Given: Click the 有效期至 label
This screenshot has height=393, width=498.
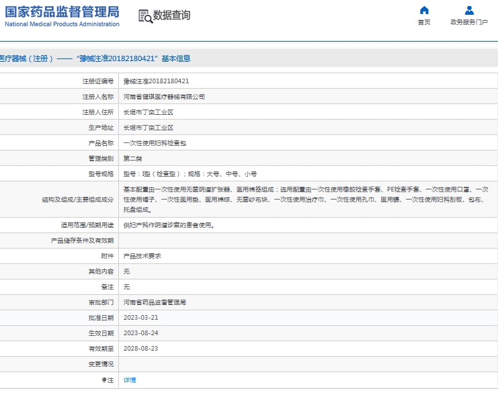Looking at the screenshot, I should [x=101, y=349].
